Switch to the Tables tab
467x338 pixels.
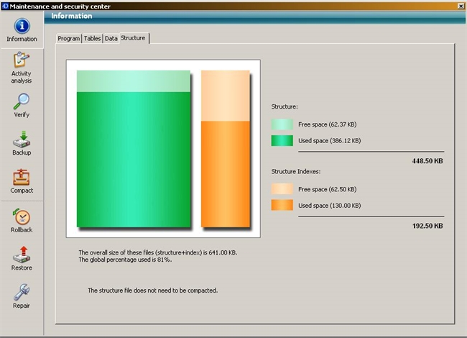[92, 38]
